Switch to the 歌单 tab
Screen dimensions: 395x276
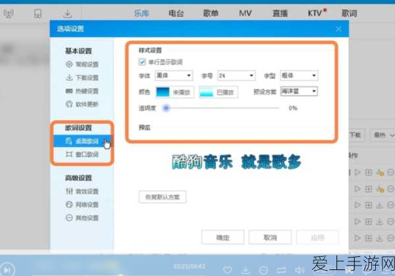(211, 13)
